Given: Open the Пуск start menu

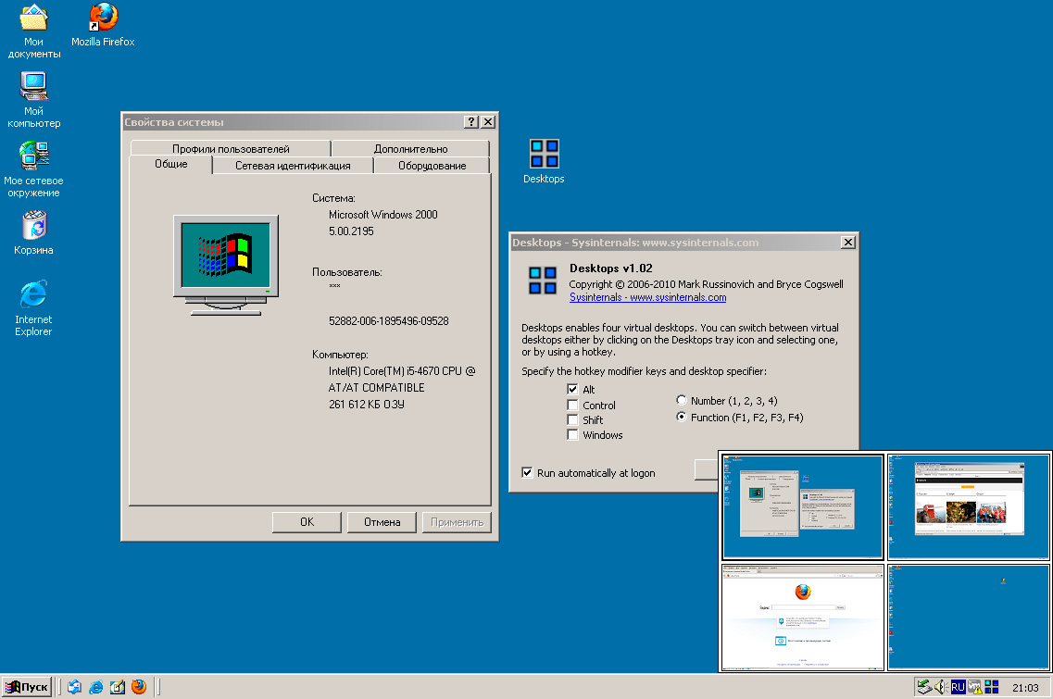Looking at the screenshot, I should (27, 687).
